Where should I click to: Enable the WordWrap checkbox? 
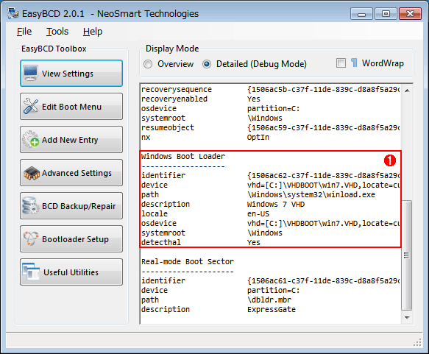[x=341, y=63]
